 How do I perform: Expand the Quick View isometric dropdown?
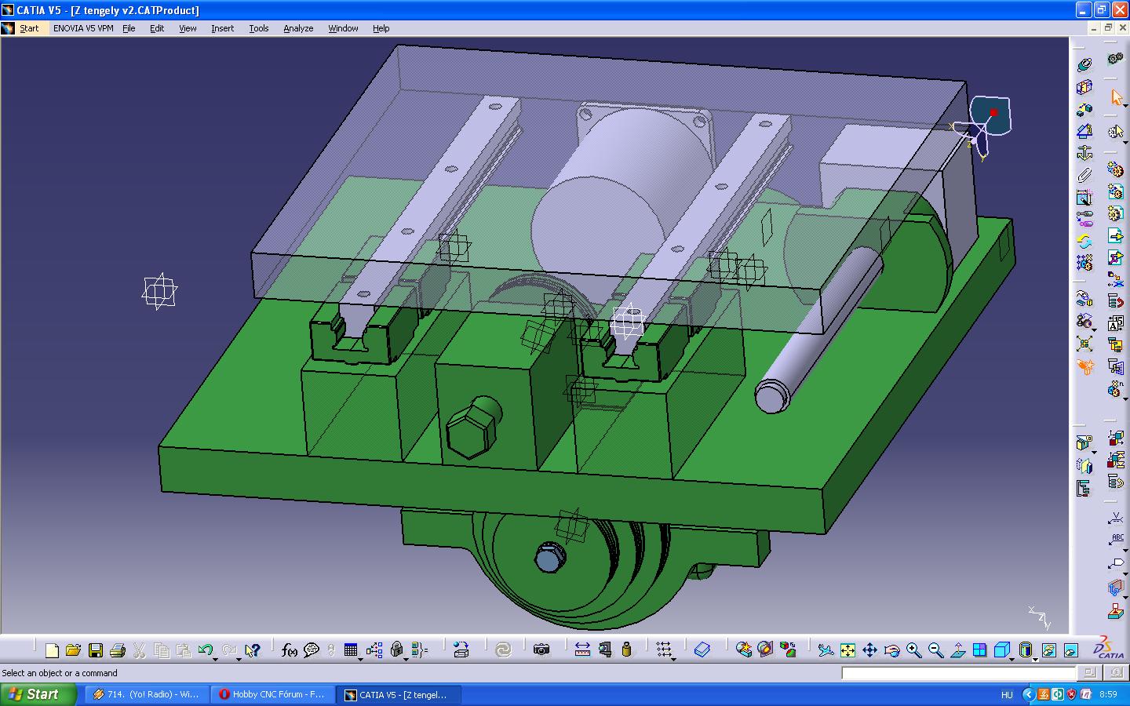click(x=1012, y=659)
